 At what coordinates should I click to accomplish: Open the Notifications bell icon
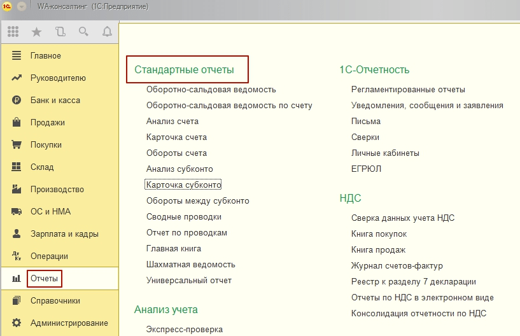click(107, 31)
